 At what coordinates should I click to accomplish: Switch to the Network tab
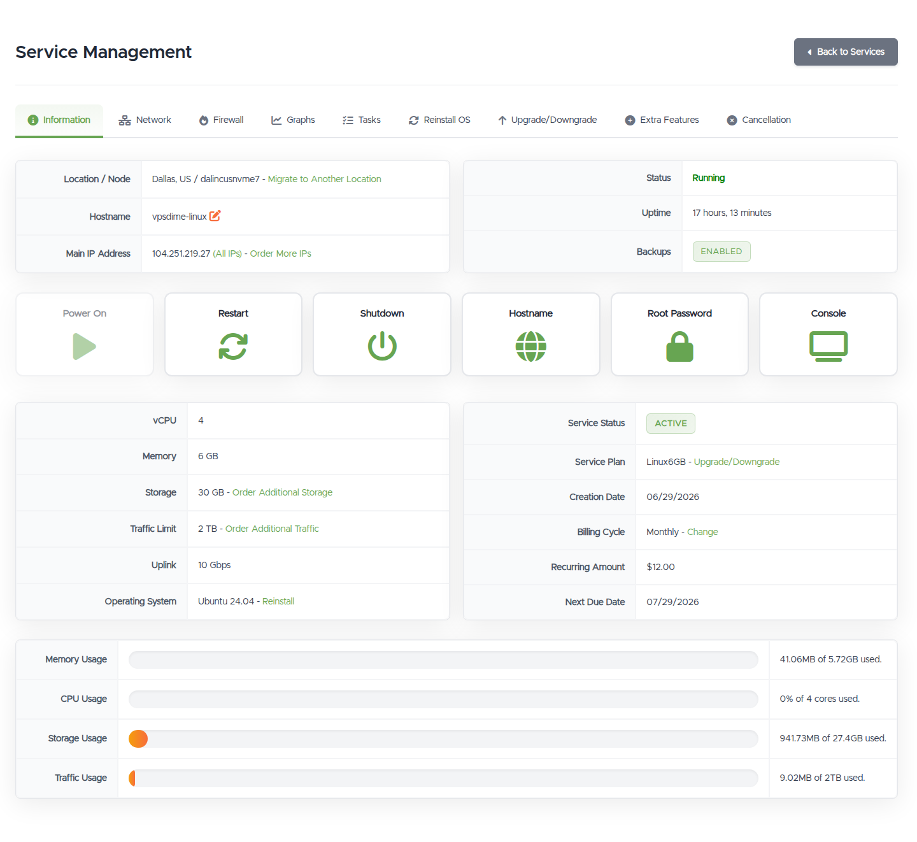point(145,120)
